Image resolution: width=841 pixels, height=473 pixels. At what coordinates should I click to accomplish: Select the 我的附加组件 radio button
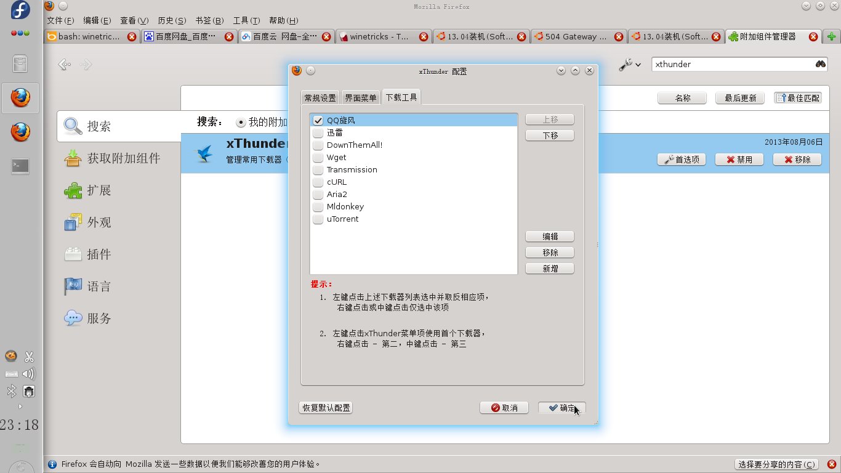(x=241, y=122)
